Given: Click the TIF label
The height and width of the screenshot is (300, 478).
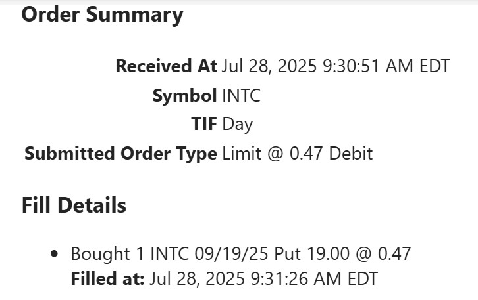Looking at the screenshot, I should [x=203, y=124].
